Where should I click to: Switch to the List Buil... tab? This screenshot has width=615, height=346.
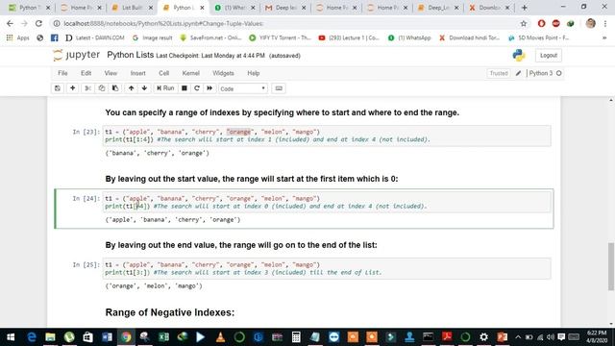click(x=133, y=8)
